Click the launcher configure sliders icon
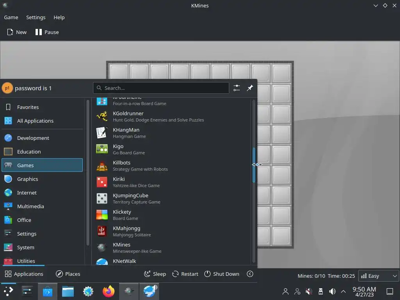 (x=236, y=88)
